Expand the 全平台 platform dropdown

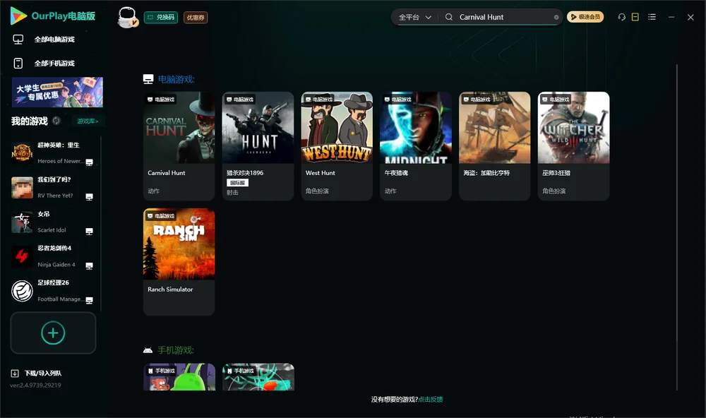(x=415, y=17)
